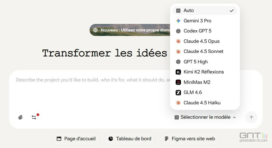Click the paperclip attachment icon
The height and width of the screenshot is (148, 272).
tap(20, 117)
